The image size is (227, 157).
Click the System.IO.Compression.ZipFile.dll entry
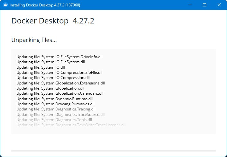pos(59,73)
